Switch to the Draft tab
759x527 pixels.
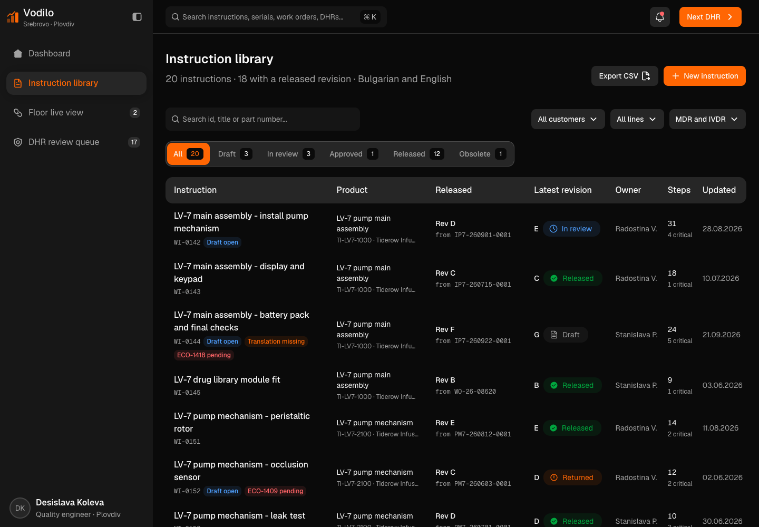[x=235, y=154]
